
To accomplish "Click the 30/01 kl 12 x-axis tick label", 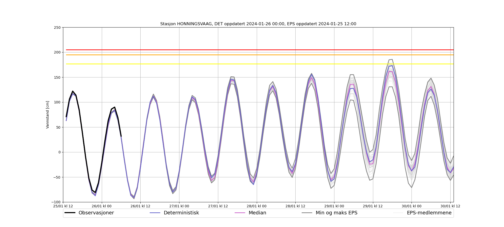I will [450, 206].
